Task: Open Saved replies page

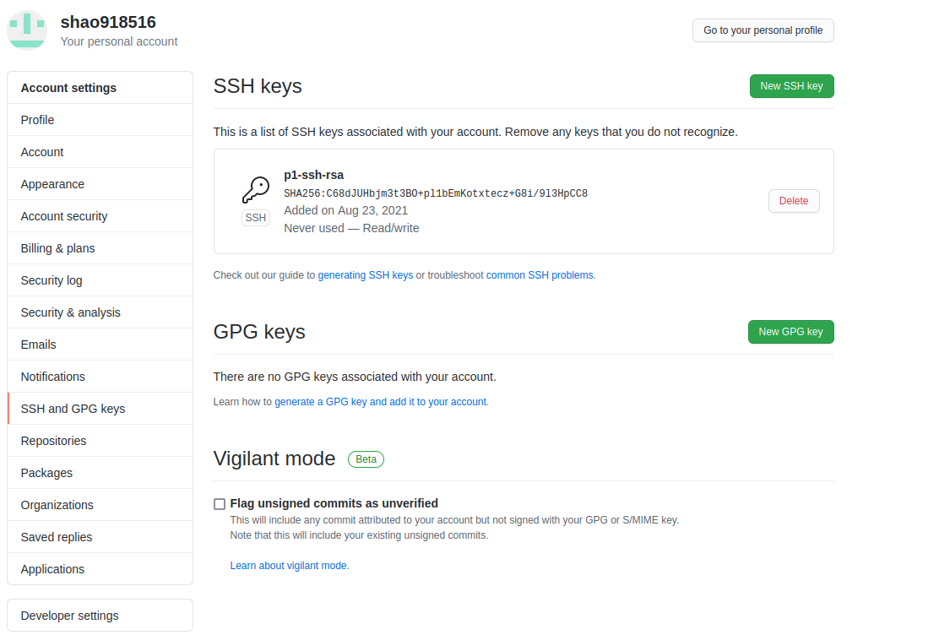Action: pos(100,537)
